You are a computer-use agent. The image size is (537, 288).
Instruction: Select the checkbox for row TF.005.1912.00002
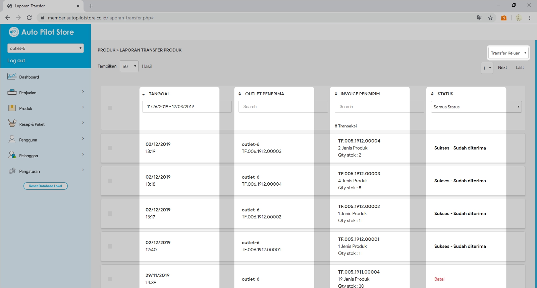click(110, 213)
